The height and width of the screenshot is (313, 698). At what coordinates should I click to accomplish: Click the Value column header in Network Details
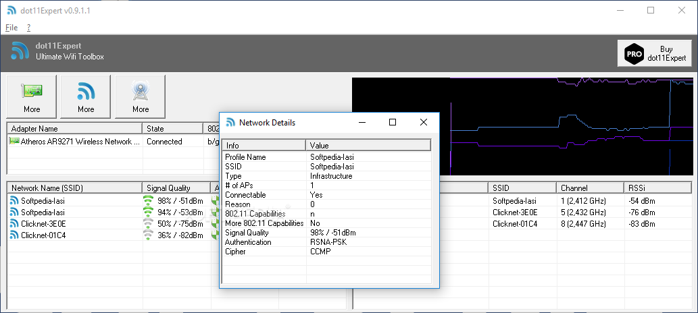[x=368, y=146]
